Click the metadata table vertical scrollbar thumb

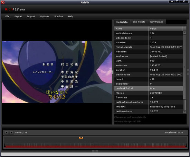click(x=184, y=67)
